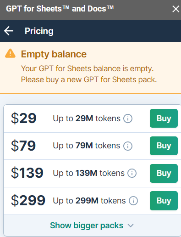Screen dimensions: 181x237
Task: Open info icon for 29M tokens
Action: (x=128, y=118)
